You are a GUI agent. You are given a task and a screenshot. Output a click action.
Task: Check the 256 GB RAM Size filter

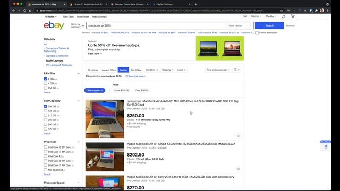click(x=45, y=88)
